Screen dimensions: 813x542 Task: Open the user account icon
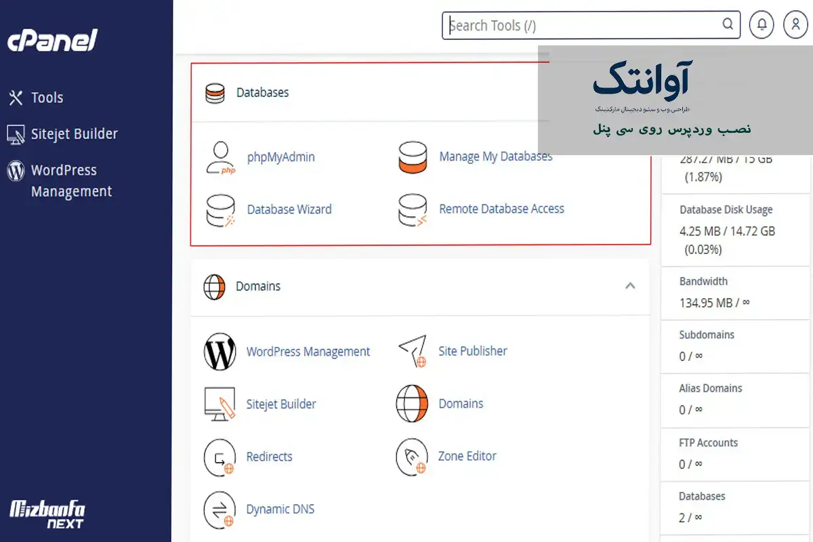[x=795, y=25]
